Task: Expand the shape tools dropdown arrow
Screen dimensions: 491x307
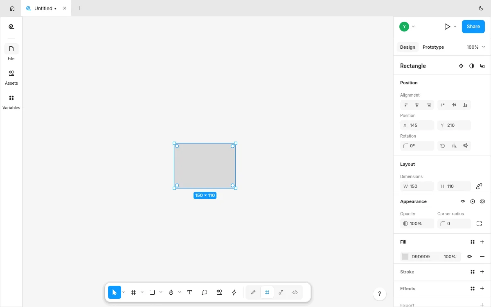Action: point(161,292)
